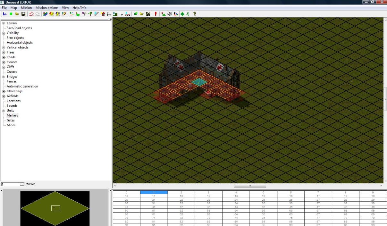Click the Marker number spinner arrows

tap(22, 184)
